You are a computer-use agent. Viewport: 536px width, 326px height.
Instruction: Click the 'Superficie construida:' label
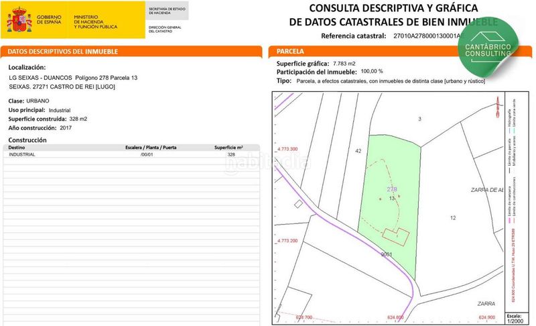[38, 119]
